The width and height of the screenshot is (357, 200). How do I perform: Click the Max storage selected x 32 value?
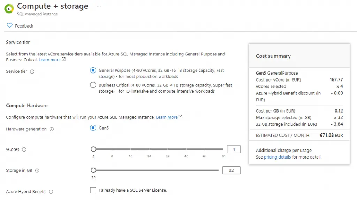(338, 118)
